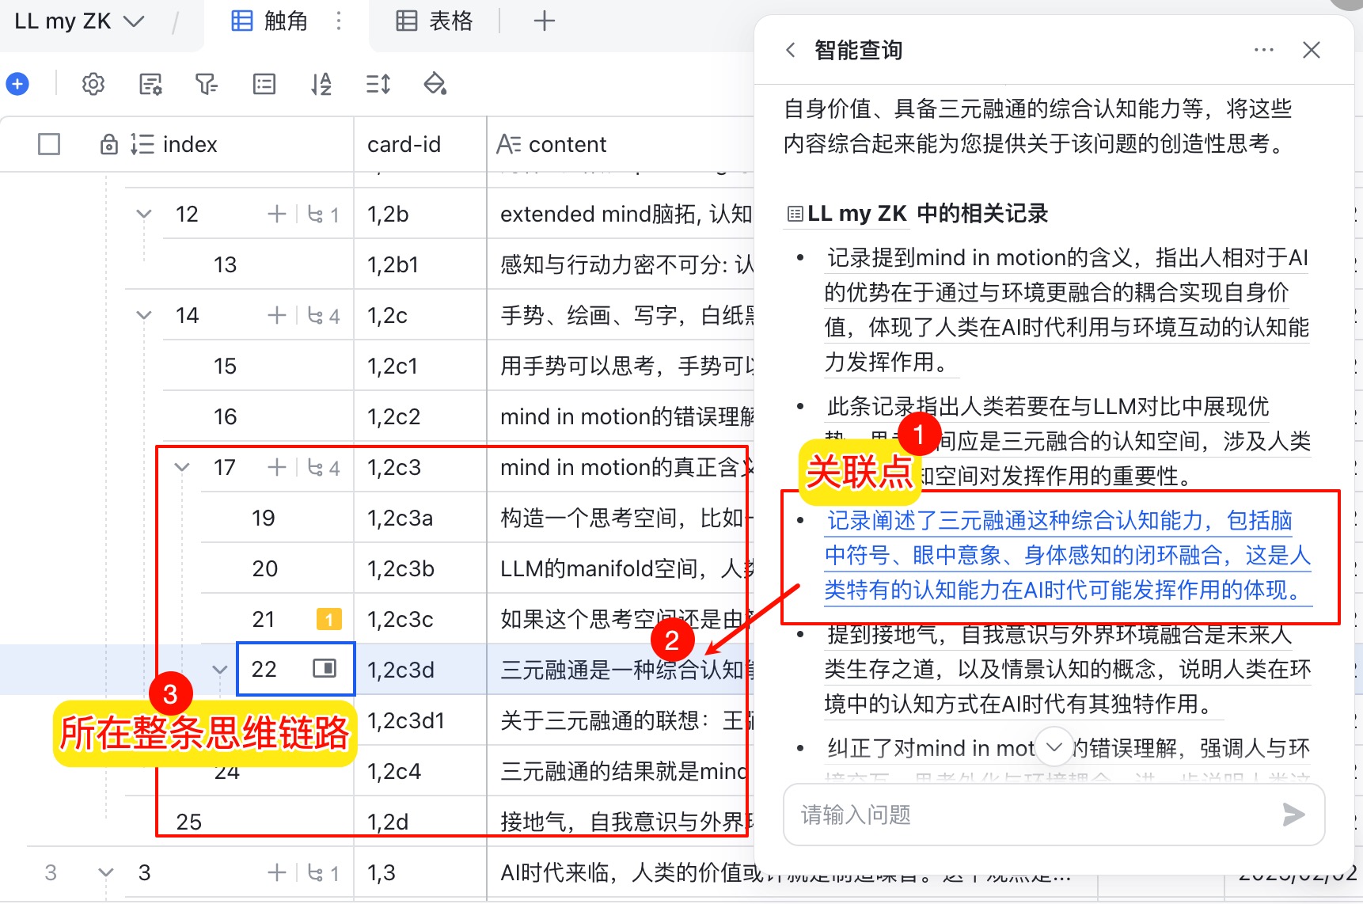1363x904 pixels.
Task: Send the question in the query box
Action: tap(1293, 814)
